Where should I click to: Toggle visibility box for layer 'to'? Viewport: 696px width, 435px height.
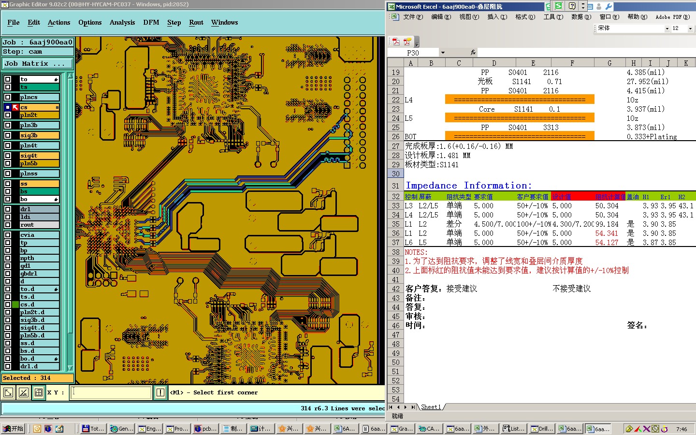click(x=8, y=79)
